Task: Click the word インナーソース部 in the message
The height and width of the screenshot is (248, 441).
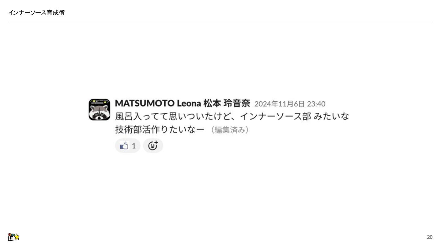Action: coord(275,116)
